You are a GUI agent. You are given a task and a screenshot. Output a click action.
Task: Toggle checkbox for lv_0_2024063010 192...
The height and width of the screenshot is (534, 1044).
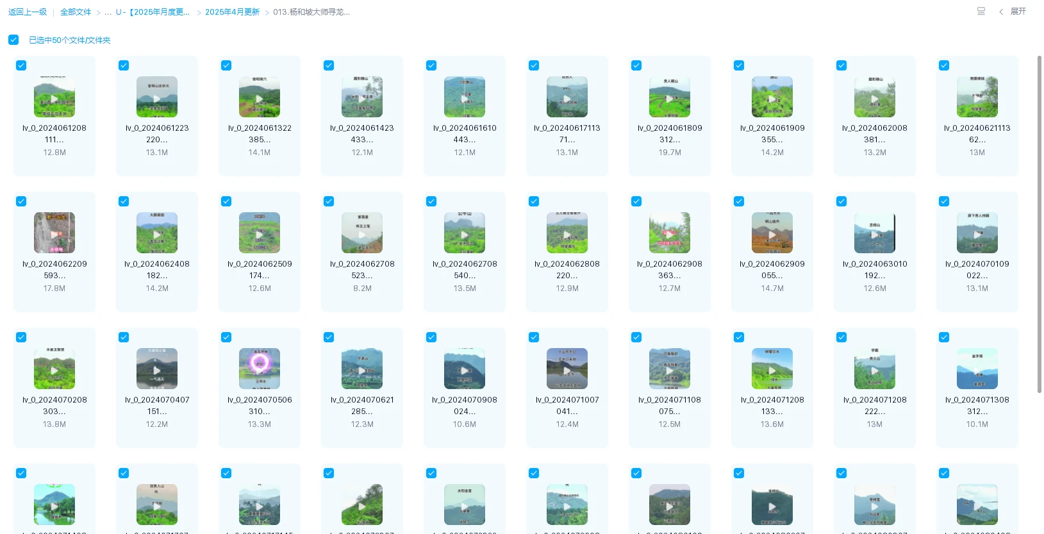pyautogui.click(x=841, y=201)
